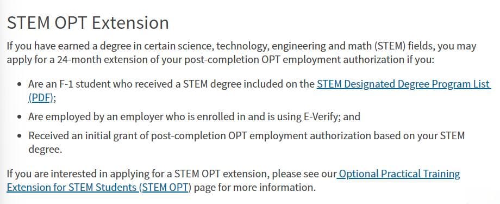Click the bullet dot before 'Are an F-1 student'
The height and width of the screenshot is (204, 500).
click(20, 85)
